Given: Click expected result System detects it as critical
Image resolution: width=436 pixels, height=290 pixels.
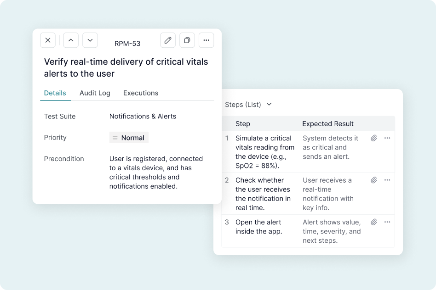Looking at the screenshot, I should pyautogui.click(x=330, y=147).
